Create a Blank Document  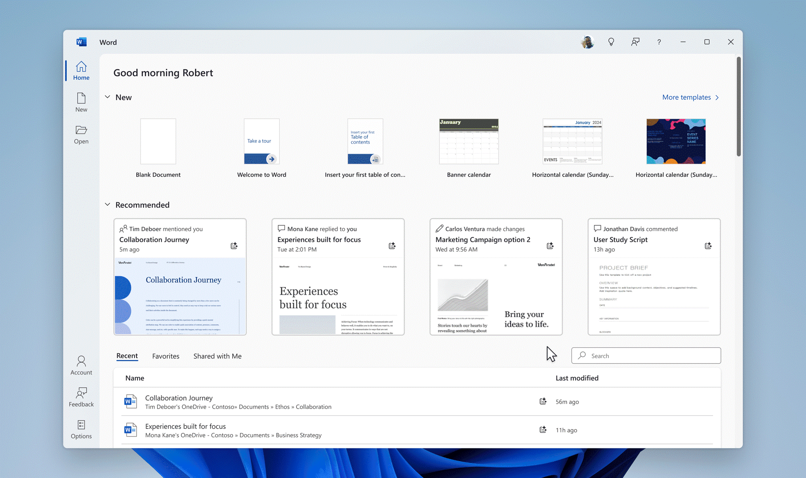(158, 148)
